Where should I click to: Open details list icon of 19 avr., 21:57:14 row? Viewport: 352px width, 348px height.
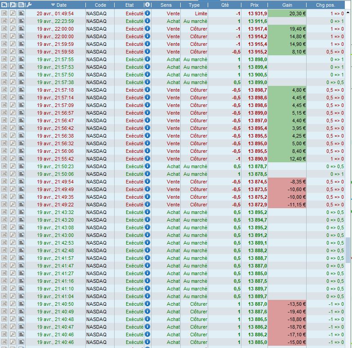(21, 97)
